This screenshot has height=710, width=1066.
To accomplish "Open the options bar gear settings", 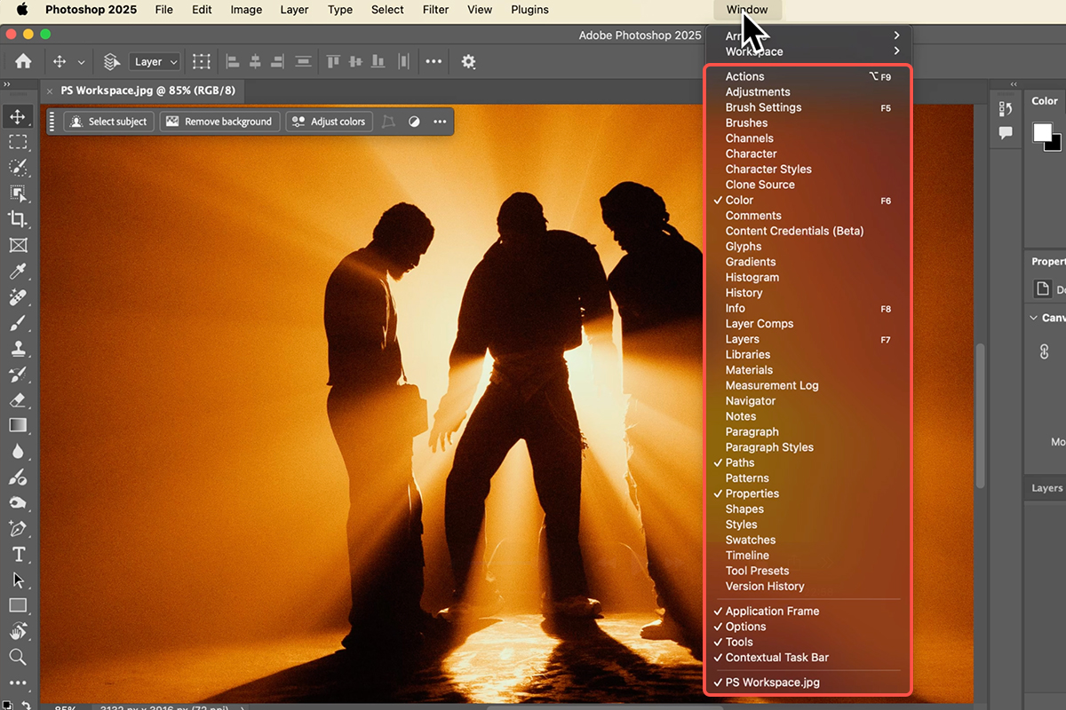I will (468, 61).
